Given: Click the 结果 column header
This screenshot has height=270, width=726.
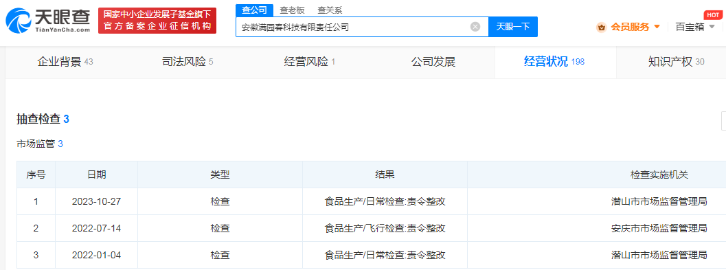Looking at the screenshot, I should (385, 175).
